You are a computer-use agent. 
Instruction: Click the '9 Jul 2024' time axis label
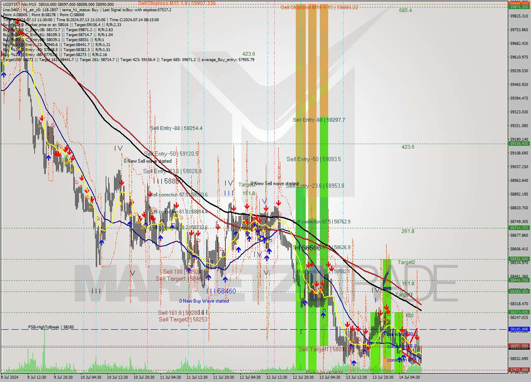pos(10,377)
